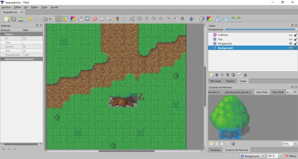Add a new tileset in Conjunto de Patrones
The height and width of the screenshot is (159, 298).
pos(212,144)
